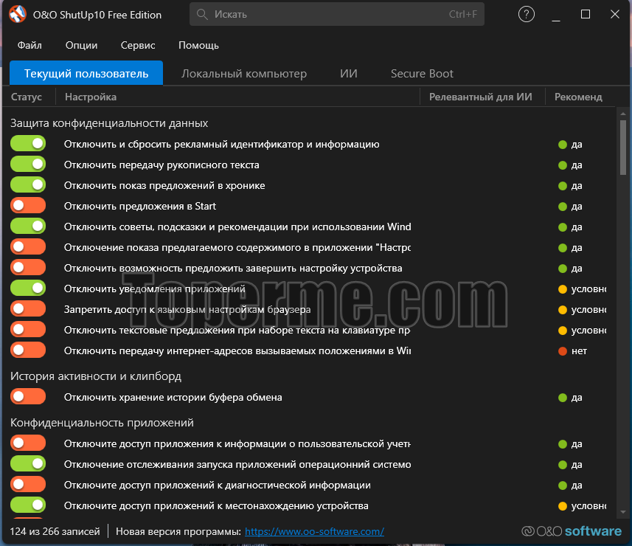Select 'Конфиденциальность приложений' group heading
Viewport: 632px width, 546px height.
coord(102,423)
